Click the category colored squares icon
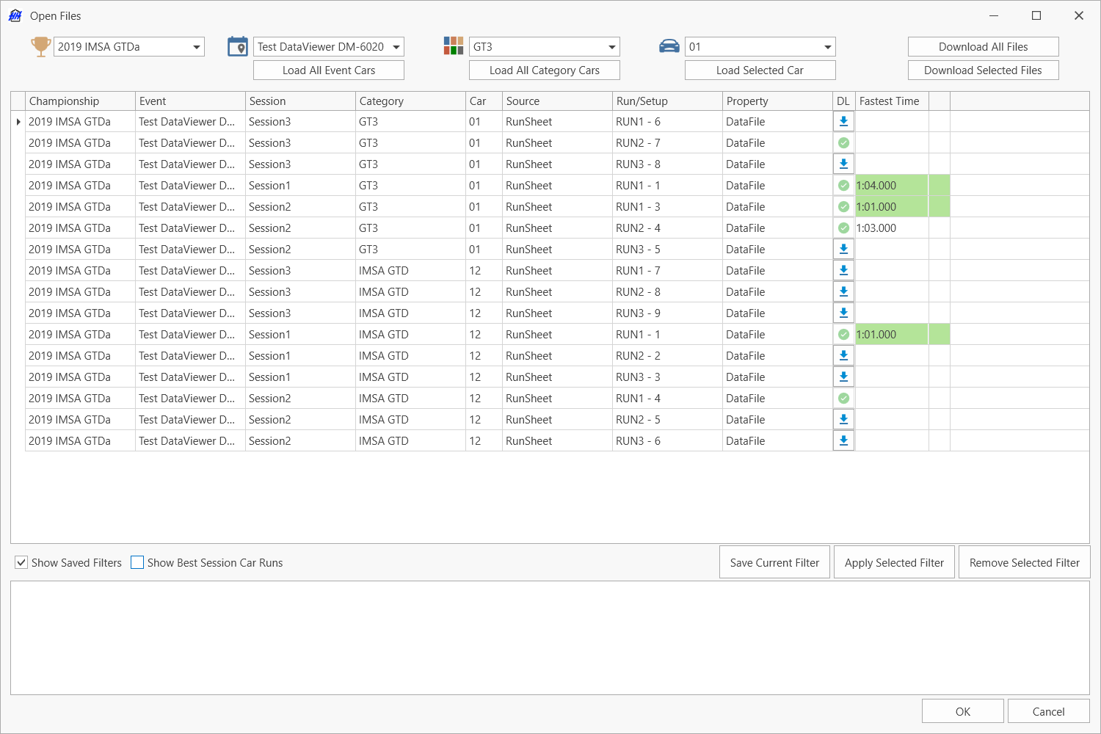This screenshot has height=734, width=1101. coord(454,46)
